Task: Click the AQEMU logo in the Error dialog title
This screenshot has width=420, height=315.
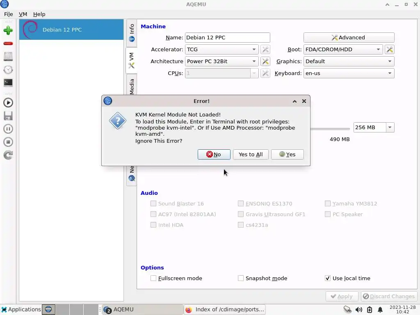Action: click(108, 101)
